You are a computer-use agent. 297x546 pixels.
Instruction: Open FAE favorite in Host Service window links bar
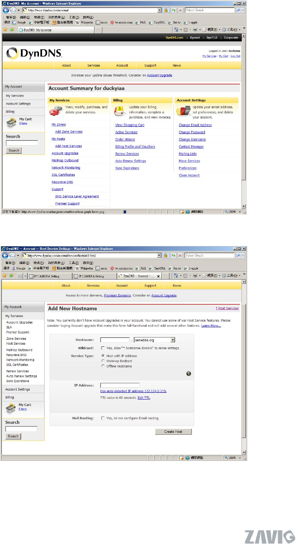141,268
